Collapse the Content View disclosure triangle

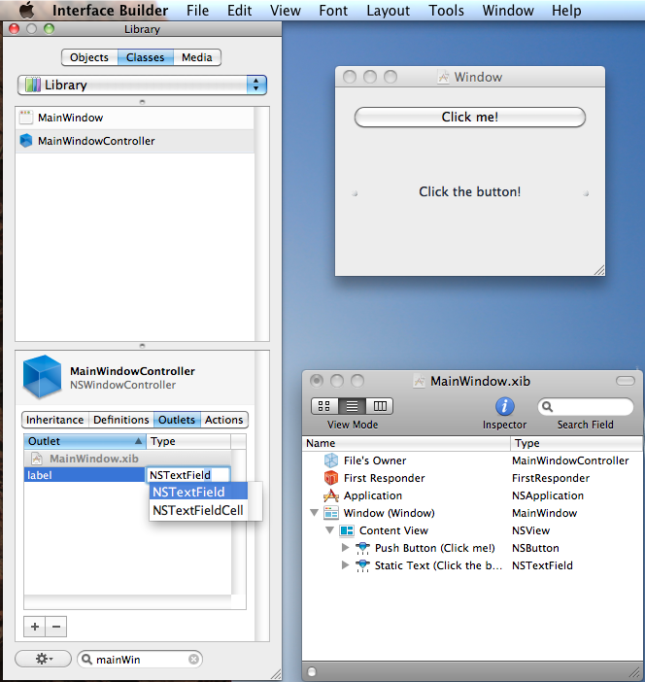329,530
